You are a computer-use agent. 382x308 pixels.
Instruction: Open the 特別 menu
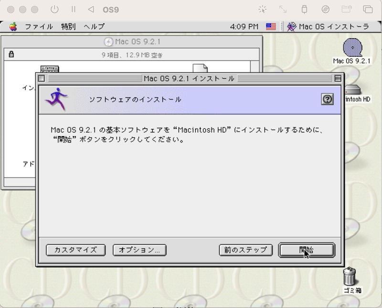(68, 27)
